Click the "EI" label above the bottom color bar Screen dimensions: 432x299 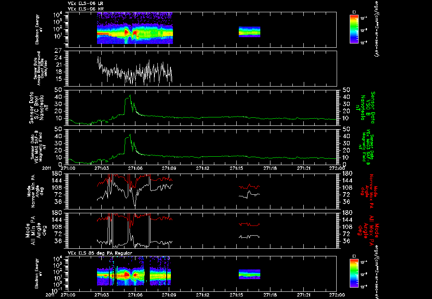(x=354, y=256)
